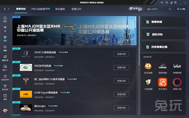
Task: Open the 历史赛事记录 panel button
Action: (x=163, y=47)
